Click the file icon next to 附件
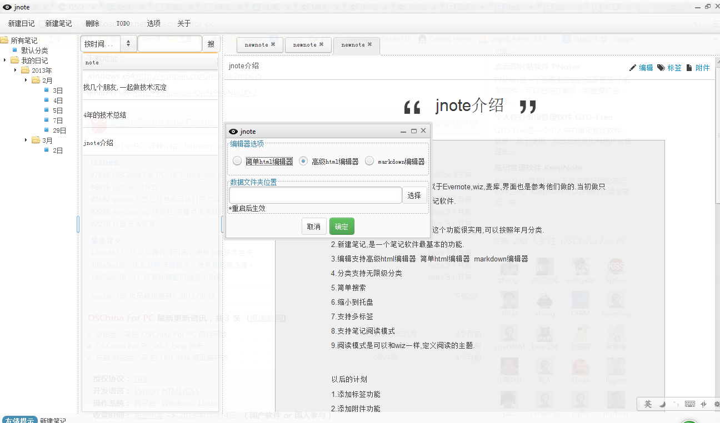The height and width of the screenshot is (423, 720). point(689,68)
